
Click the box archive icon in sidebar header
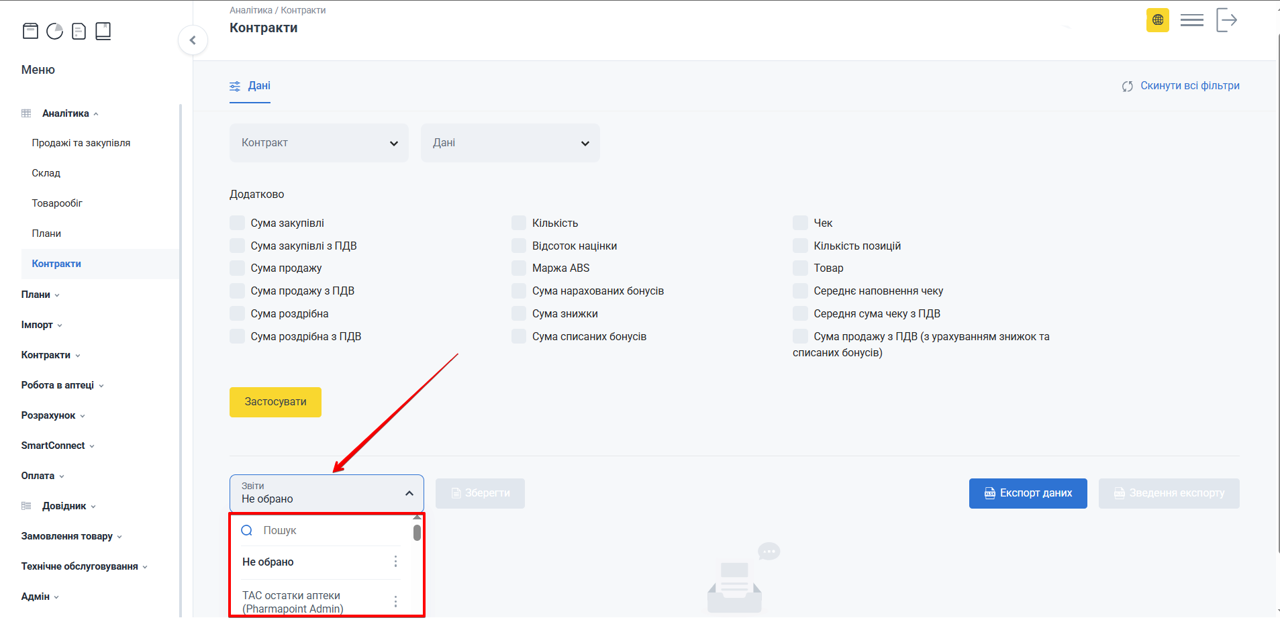click(x=30, y=31)
